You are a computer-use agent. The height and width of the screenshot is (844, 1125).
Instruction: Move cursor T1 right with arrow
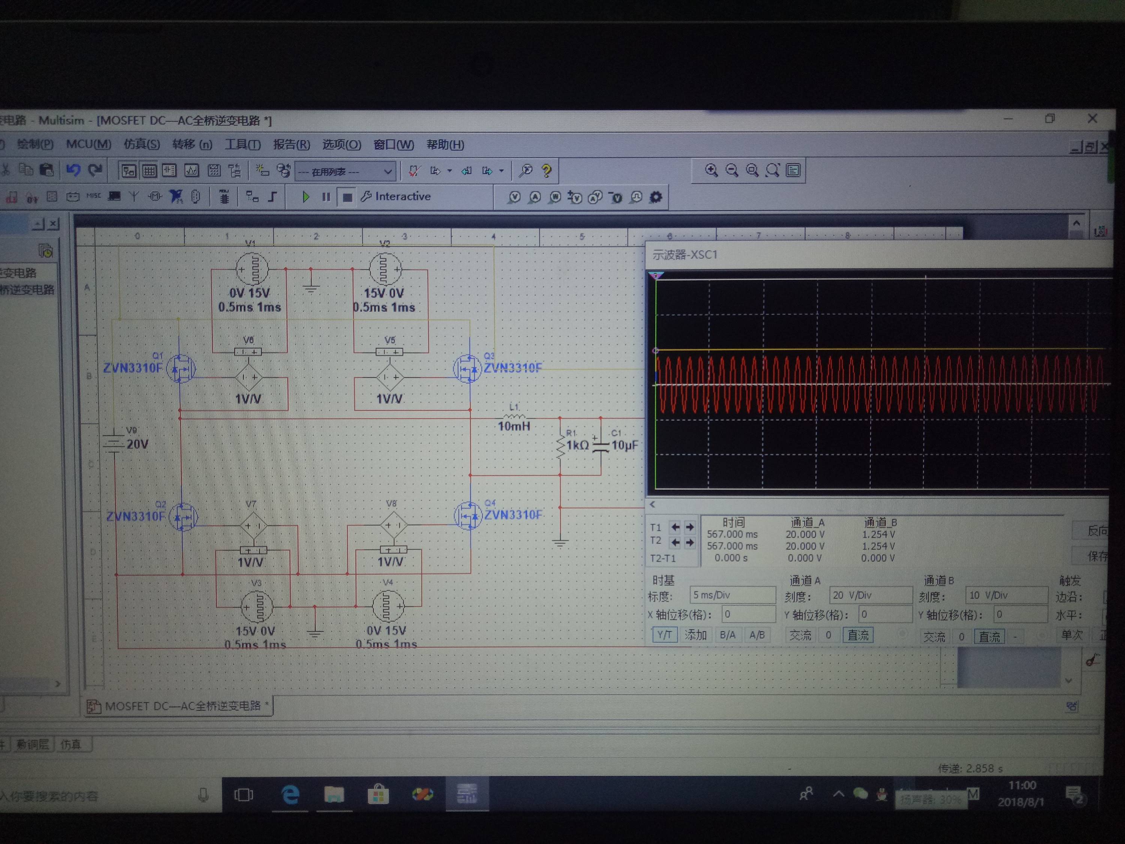pos(690,527)
